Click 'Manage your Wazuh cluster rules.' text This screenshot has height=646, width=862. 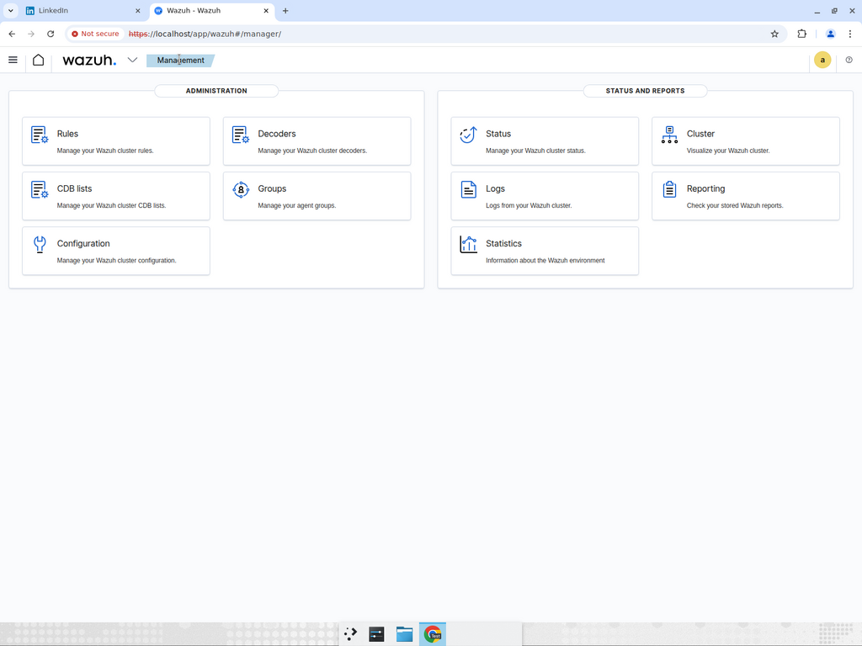pos(105,151)
